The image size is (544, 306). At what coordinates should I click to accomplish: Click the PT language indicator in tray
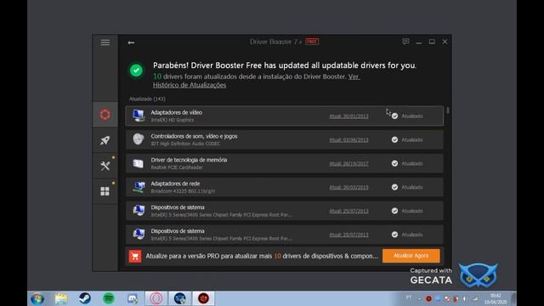click(409, 297)
